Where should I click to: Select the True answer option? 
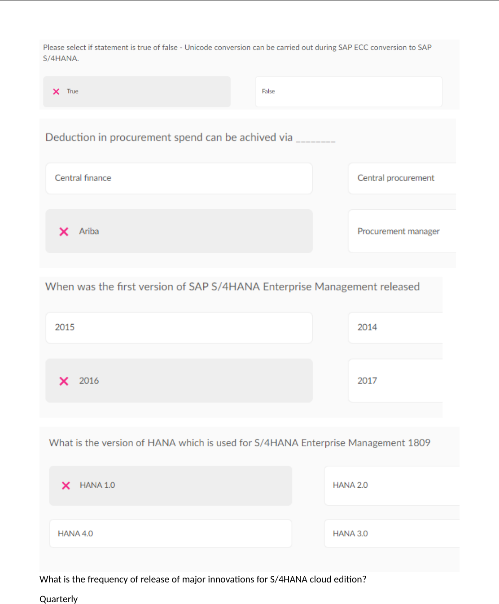point(136,92)
